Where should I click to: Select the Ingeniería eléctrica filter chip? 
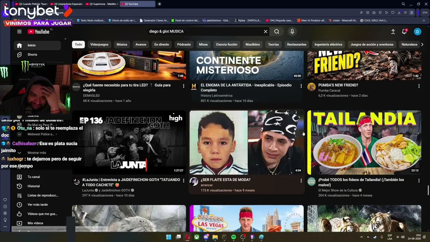328,44
